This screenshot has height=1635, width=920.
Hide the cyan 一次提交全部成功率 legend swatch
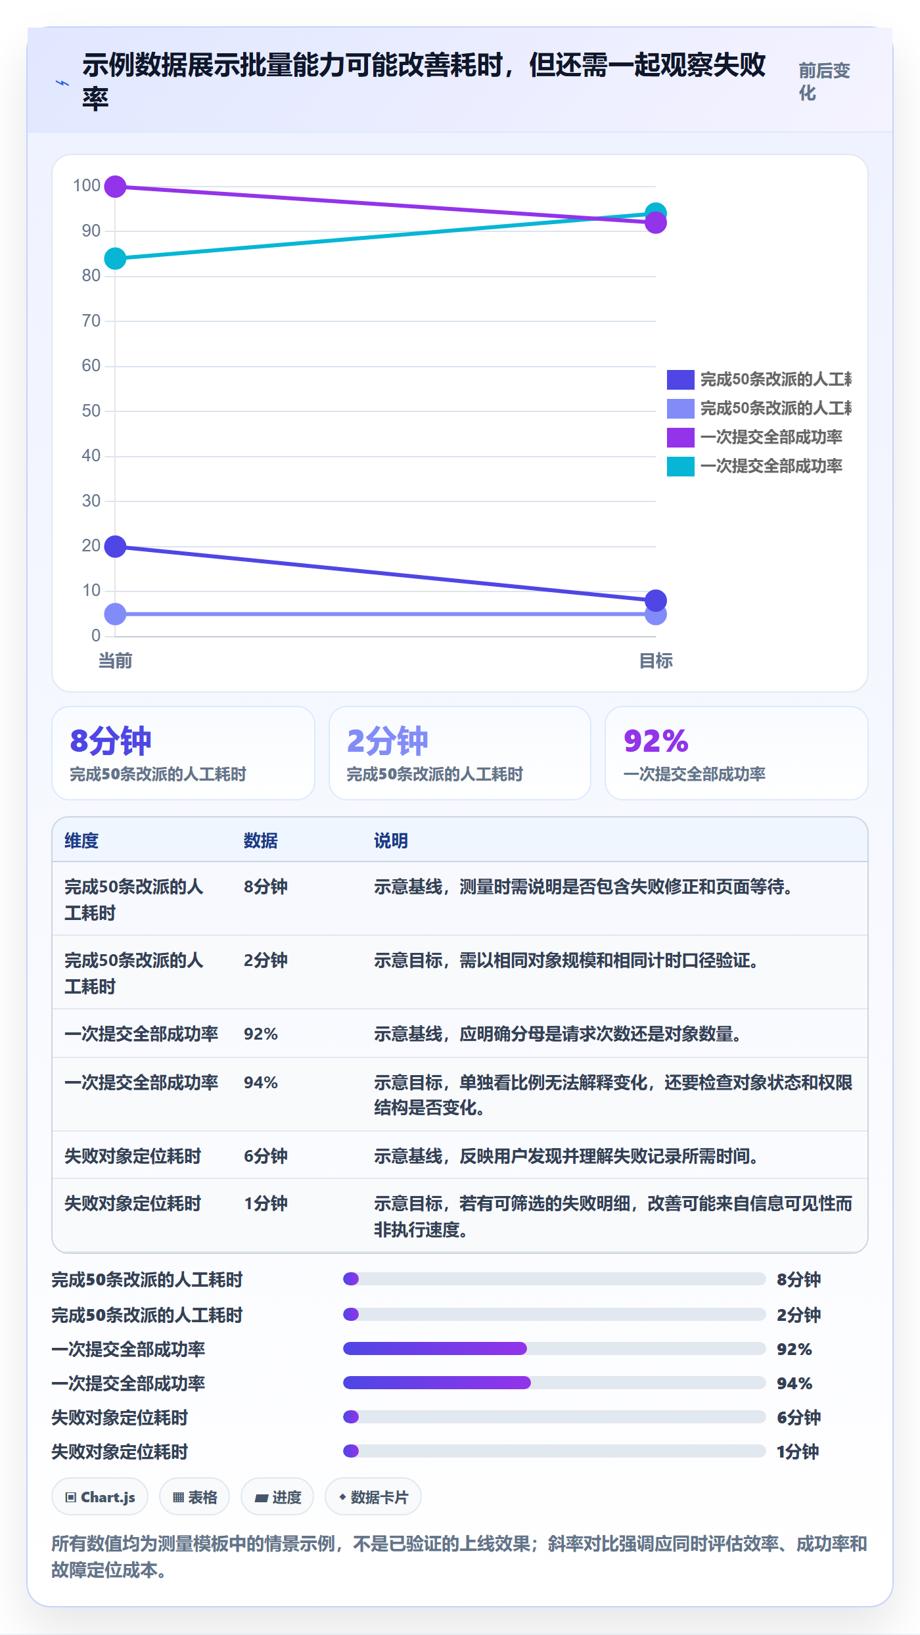pyautogui.click(x=680, y=466)
